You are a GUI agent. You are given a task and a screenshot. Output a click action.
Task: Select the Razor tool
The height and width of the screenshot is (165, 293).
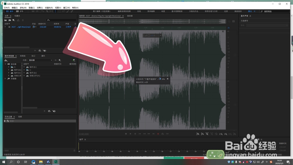pyautogui.click(x=47, y=11)
